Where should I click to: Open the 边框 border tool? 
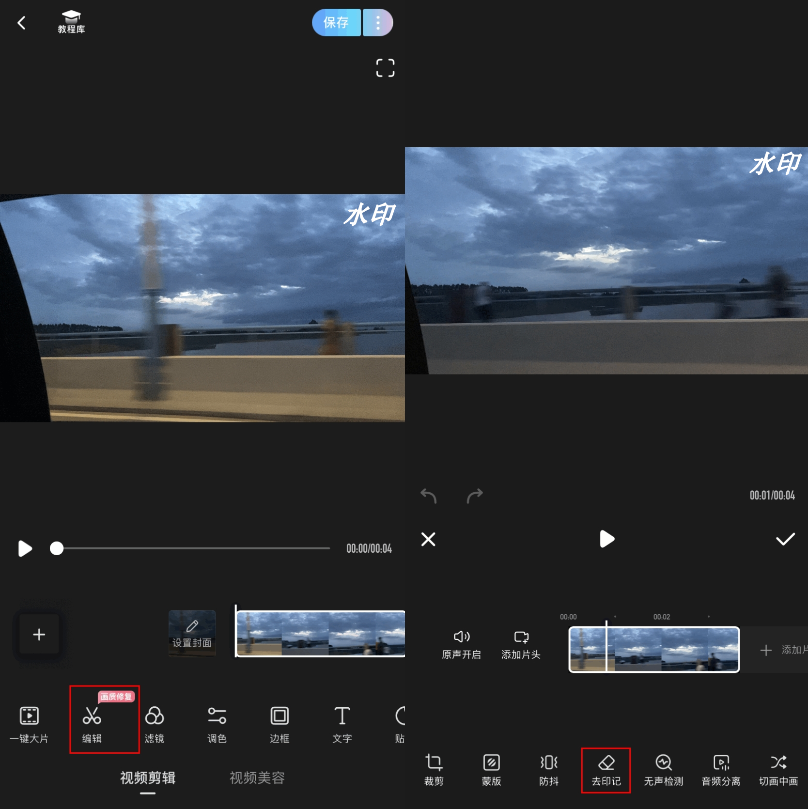coord(280,725)
